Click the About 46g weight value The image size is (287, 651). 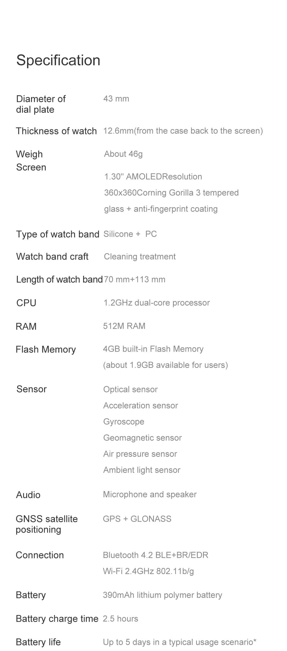click(123, 154)
